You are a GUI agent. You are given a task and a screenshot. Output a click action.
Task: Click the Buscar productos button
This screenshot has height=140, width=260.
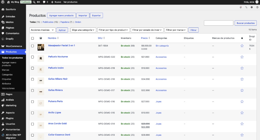(x=246, y=23)
